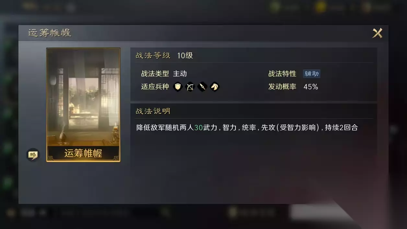Click the 战法类型 主动 field
Screen dimensions: 407x229
pyautogui.click(x=164, y=74)
